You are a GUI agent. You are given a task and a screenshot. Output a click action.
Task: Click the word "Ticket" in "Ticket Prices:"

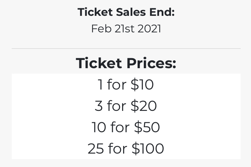[x=99, y=63]
